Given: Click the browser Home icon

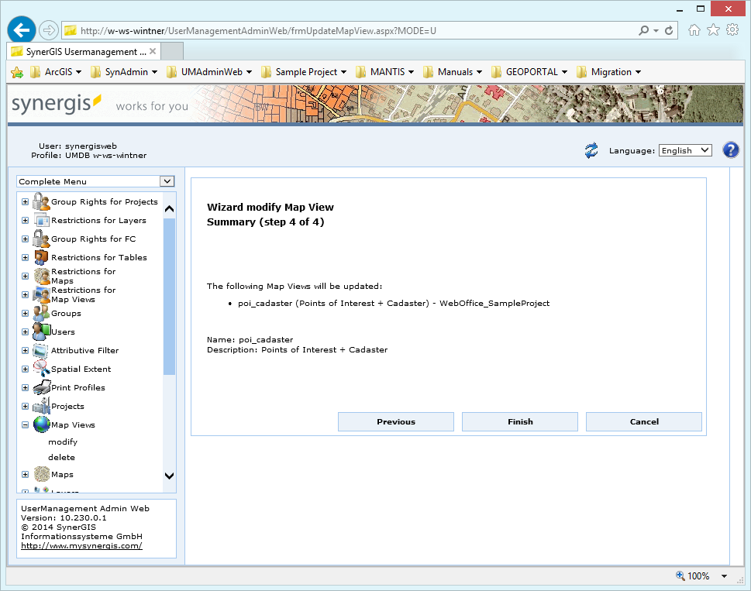Looking at the screenshot, I should tap(696, 29).
